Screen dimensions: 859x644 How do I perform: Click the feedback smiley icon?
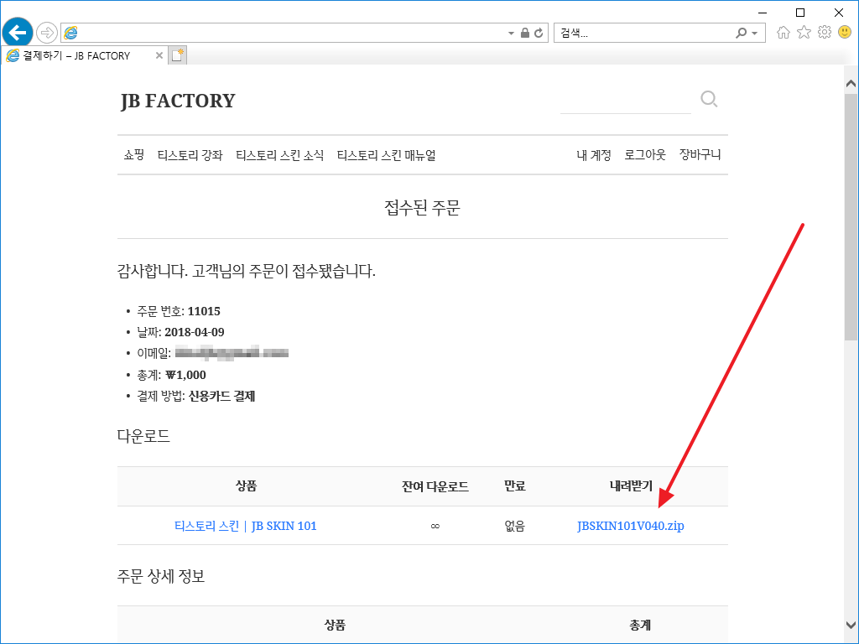(845, 33)
